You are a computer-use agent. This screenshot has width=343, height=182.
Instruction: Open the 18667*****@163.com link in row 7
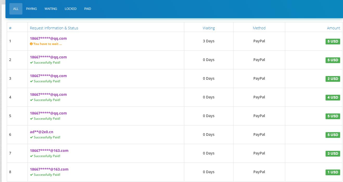point(49,151)
